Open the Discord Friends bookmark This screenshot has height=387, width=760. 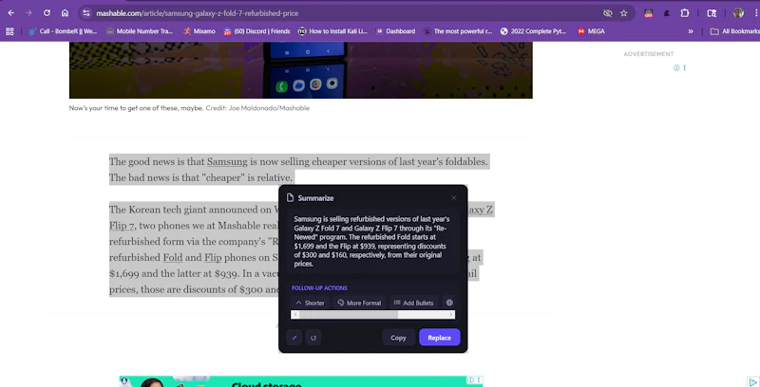click(x=256, y=31)
